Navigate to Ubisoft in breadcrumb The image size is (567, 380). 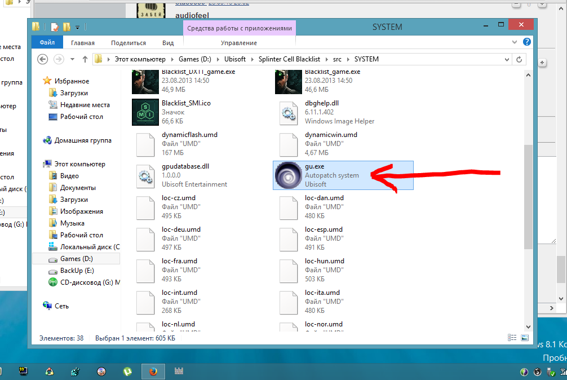click(234, 59)
